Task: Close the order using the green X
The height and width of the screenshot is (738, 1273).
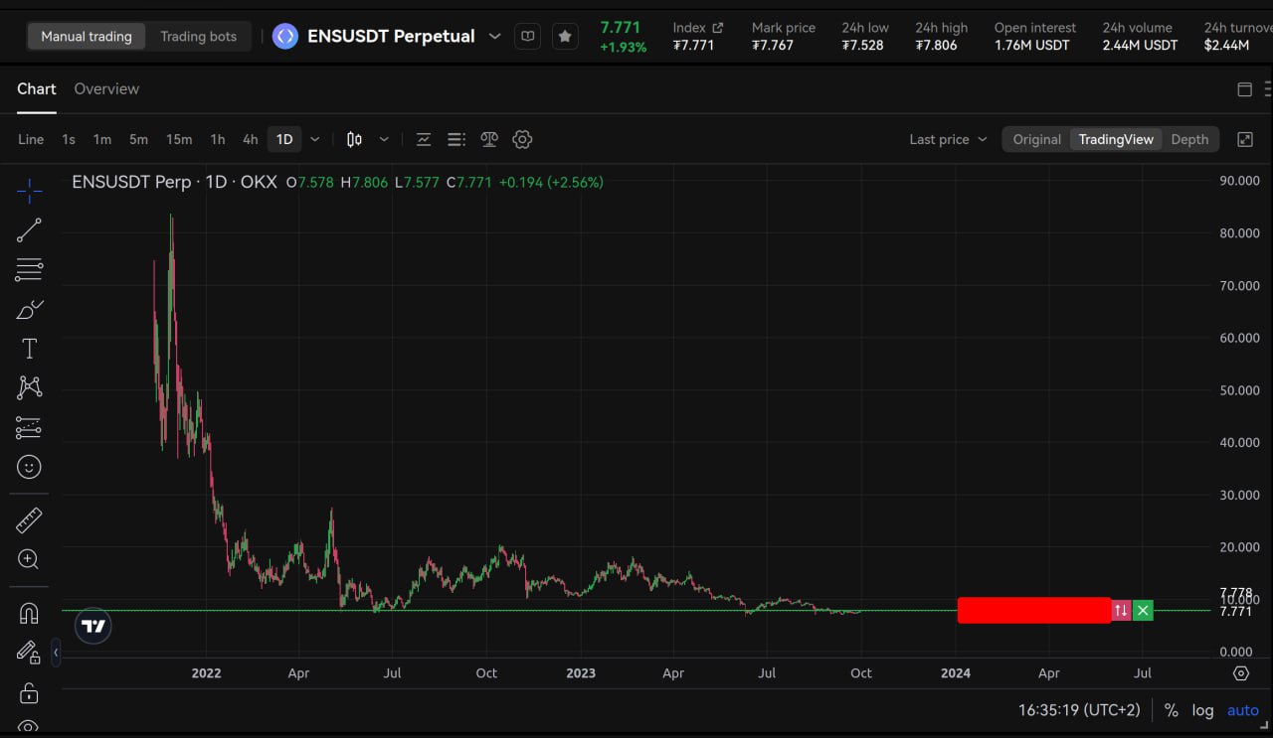Action: [1144, 610]
